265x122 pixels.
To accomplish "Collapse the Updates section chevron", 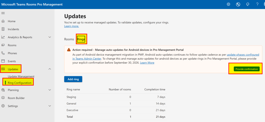I will (x=50, y=69).
